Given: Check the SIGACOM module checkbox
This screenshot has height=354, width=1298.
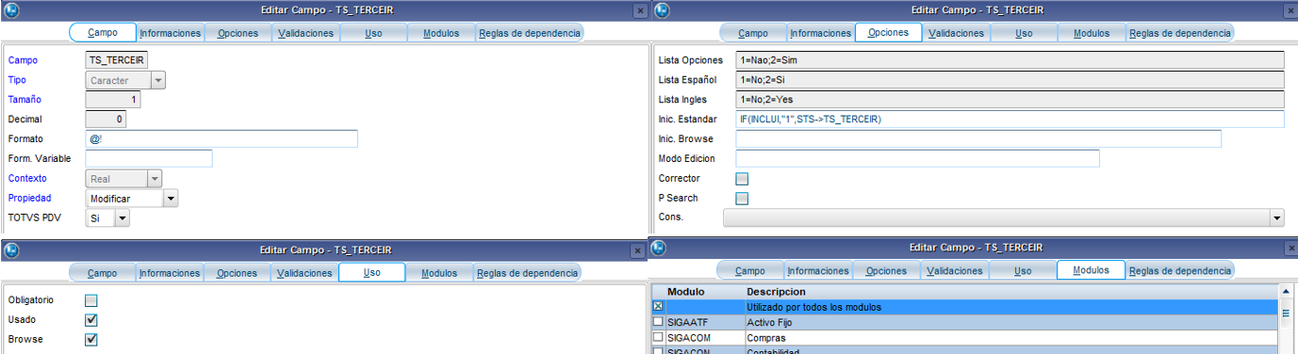Looking at the screenshot, I should (x=659, y=337).
